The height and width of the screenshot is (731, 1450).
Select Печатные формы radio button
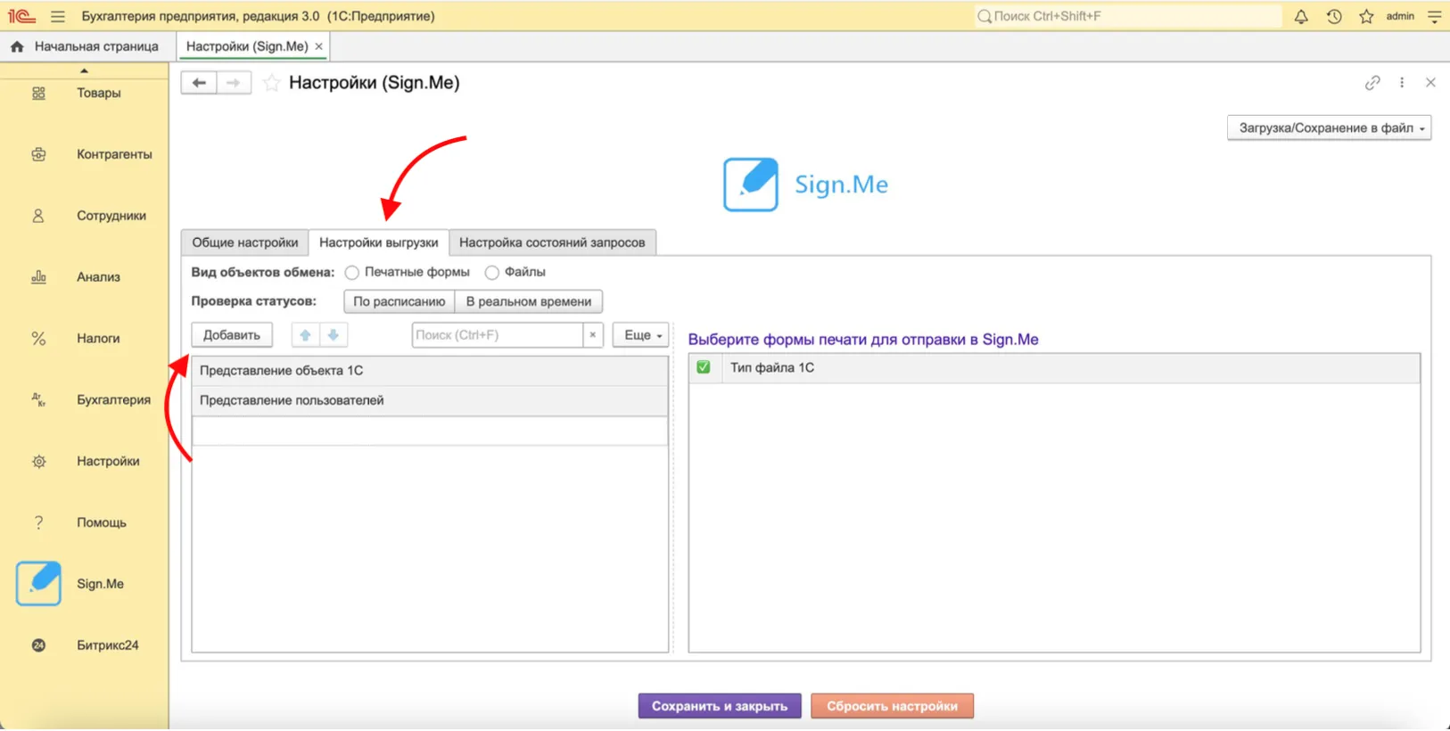(352, 273)
